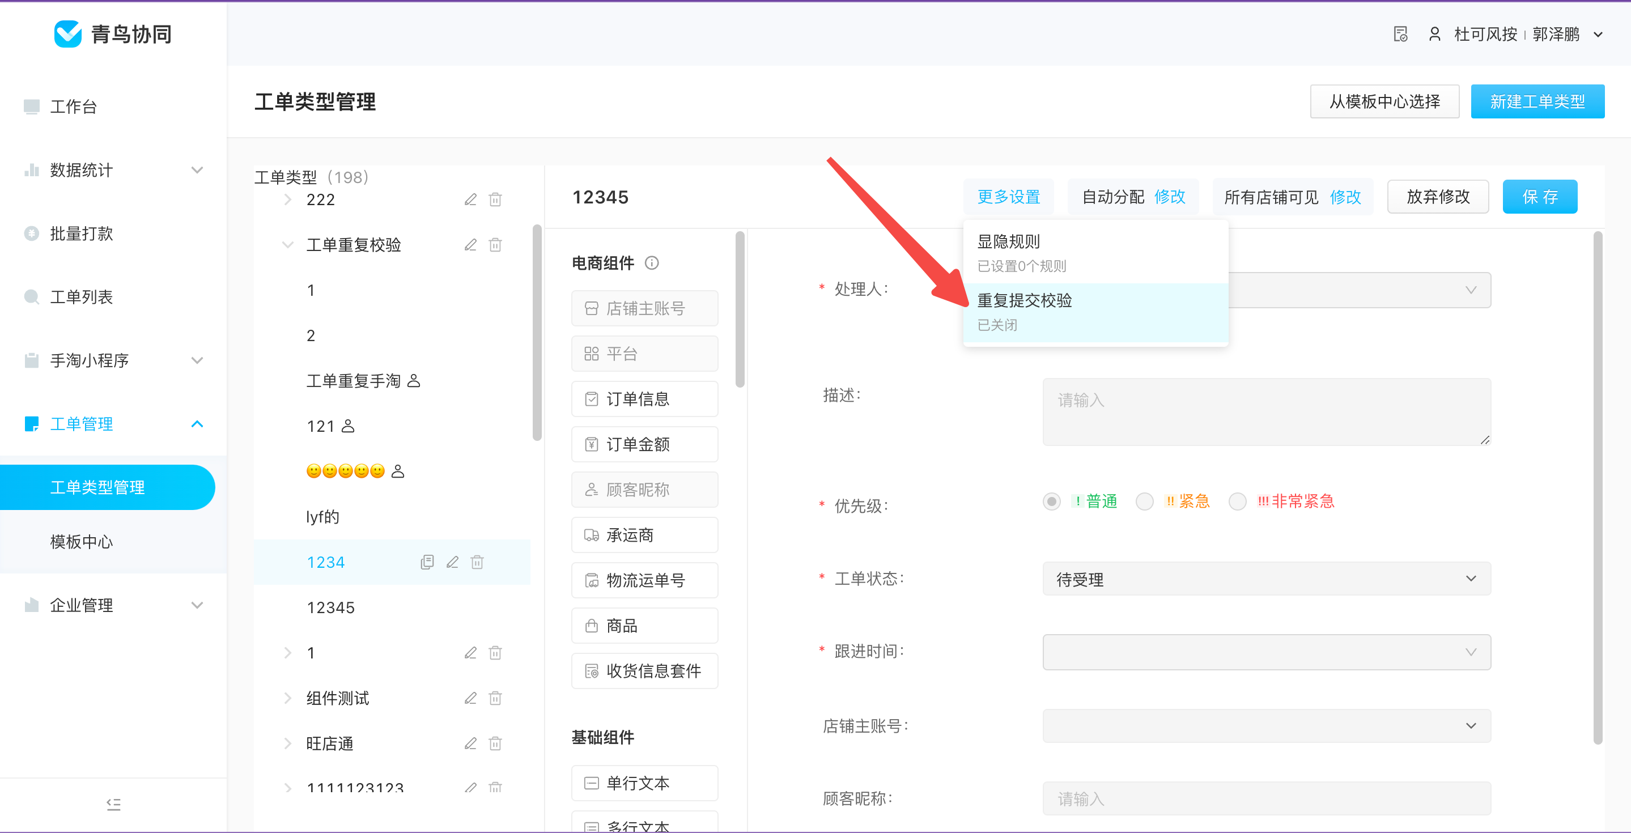Delete the 1234 work order type

(477, 562)
